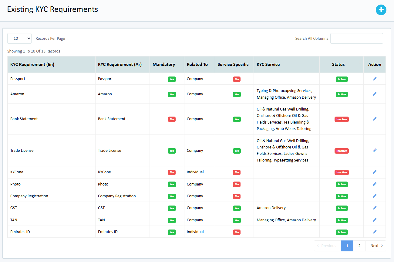Click the Amazon Delivery service in GST row
The image size is (394, 262).
pyautogui.click(x=271, y=208)
